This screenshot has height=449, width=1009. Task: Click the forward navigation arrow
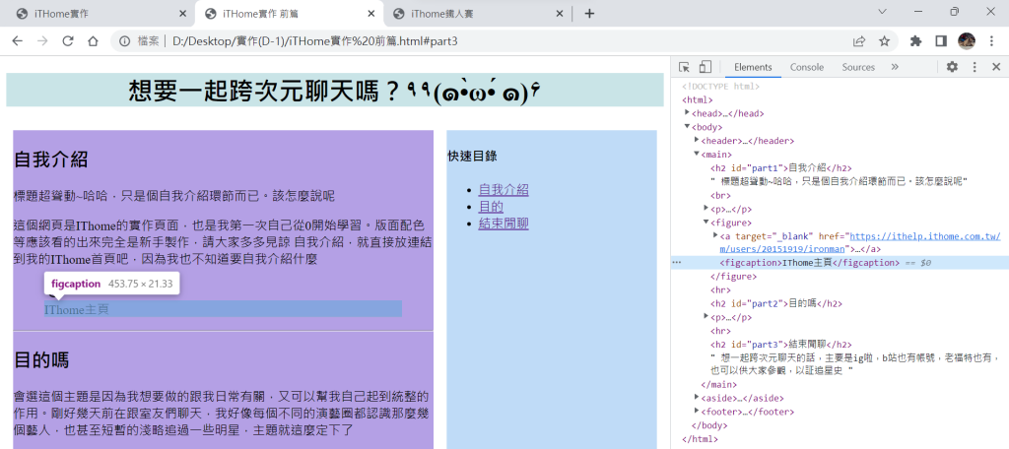pyautogui.click(x=42, y=41)
